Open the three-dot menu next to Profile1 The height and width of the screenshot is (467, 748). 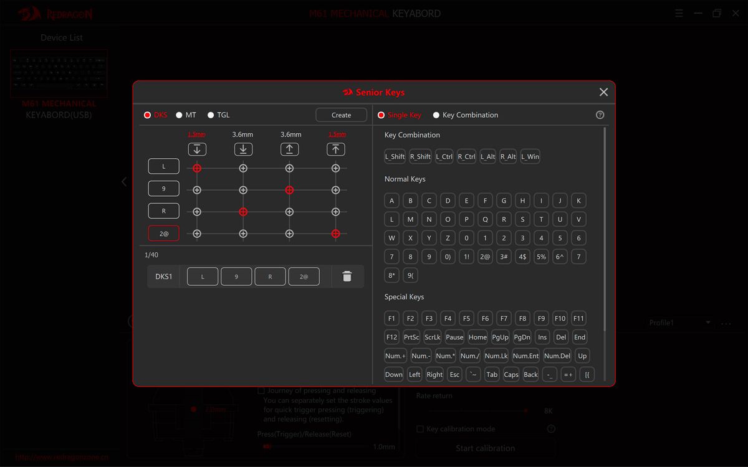tap(726, 323)
